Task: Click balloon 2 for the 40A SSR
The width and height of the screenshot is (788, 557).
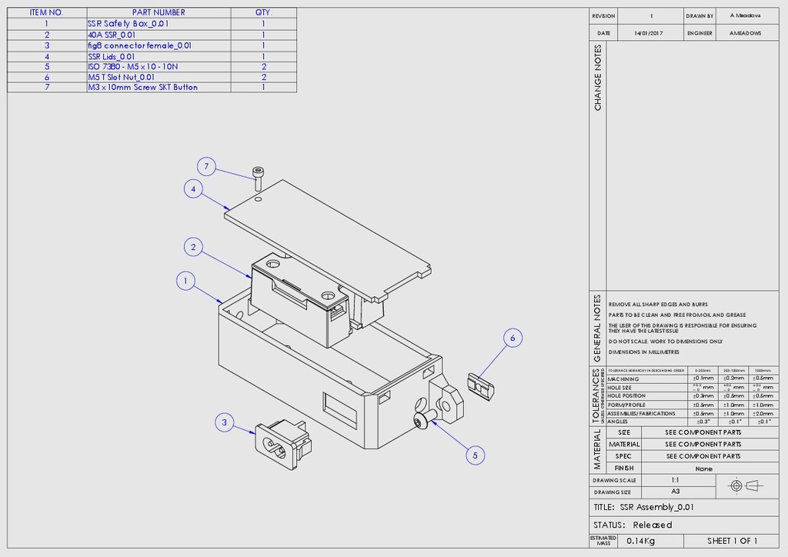Action: [x=193, y=247]
